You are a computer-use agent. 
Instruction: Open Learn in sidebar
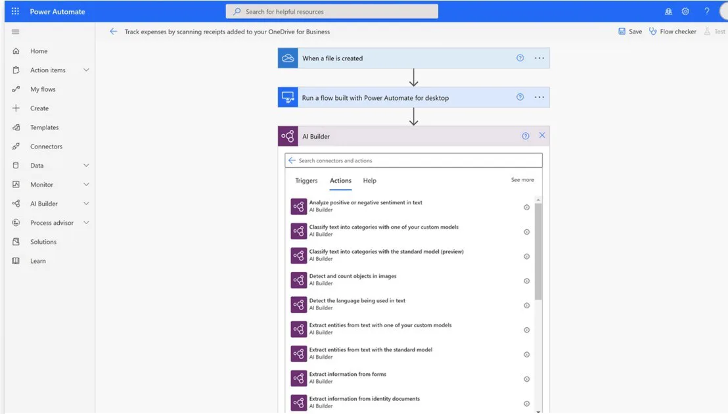click(x=38, y=261)
